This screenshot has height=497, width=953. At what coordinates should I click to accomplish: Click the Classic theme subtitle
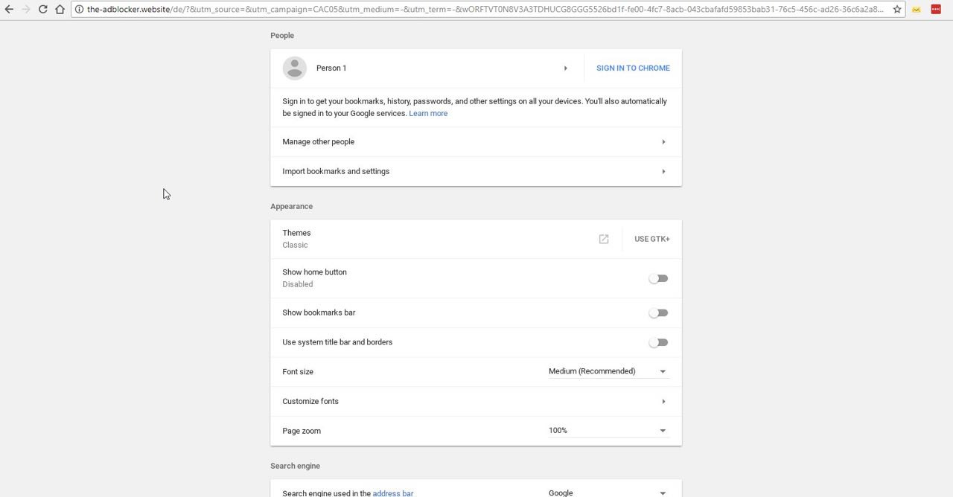pyautogui.click(x=295, y=245)
